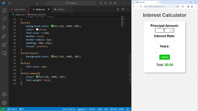Customize layout icon in title bar
The width and height of the screenshot is (198, 111).
click(115, 3)
